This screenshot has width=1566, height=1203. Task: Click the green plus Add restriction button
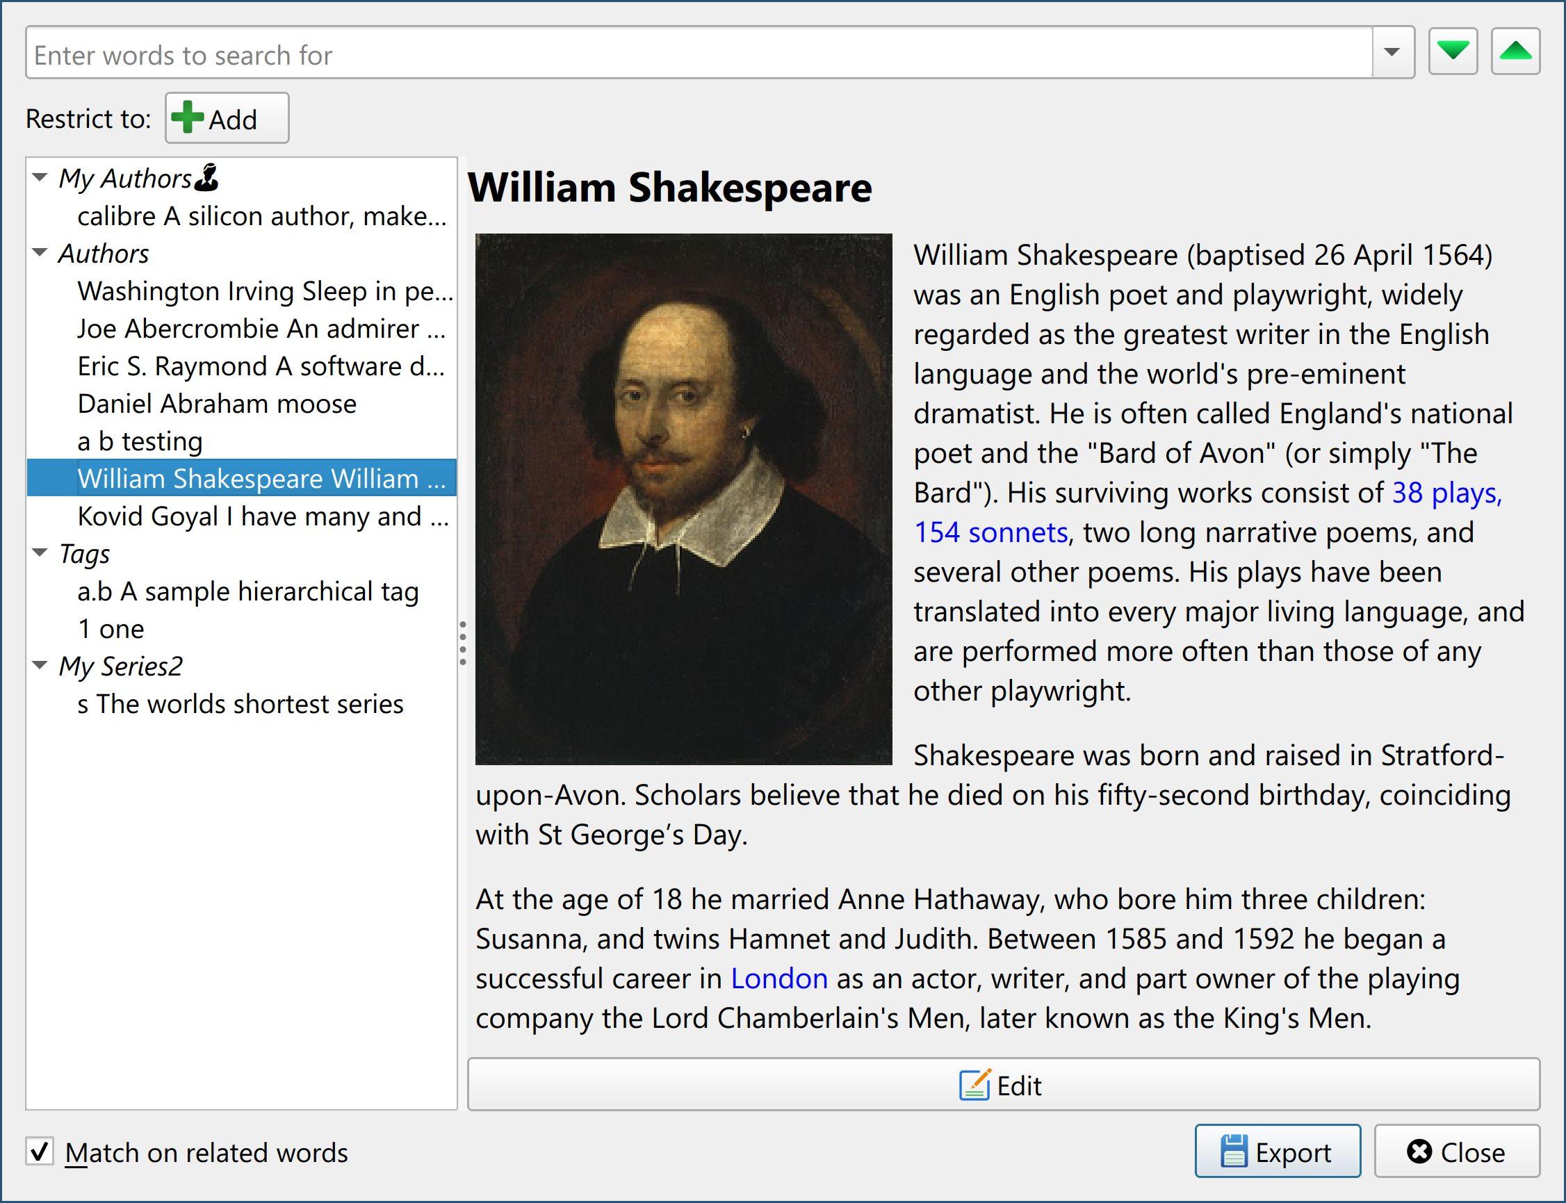point(227,118)
